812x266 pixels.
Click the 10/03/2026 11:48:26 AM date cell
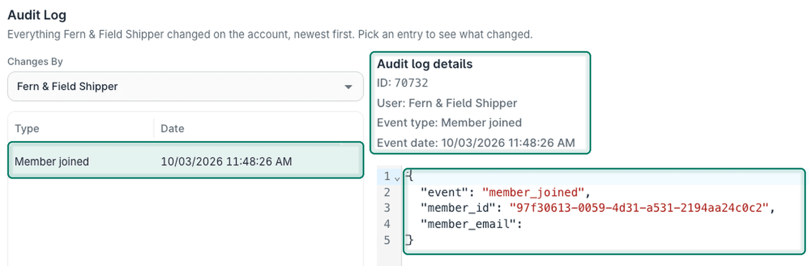226,161
